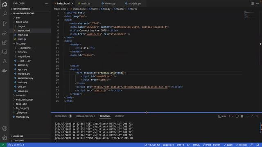Image resolution: width=262 pixels, height=147 pixels.
Task: Open editor more actions ellipsis
Action: point(257,4)
